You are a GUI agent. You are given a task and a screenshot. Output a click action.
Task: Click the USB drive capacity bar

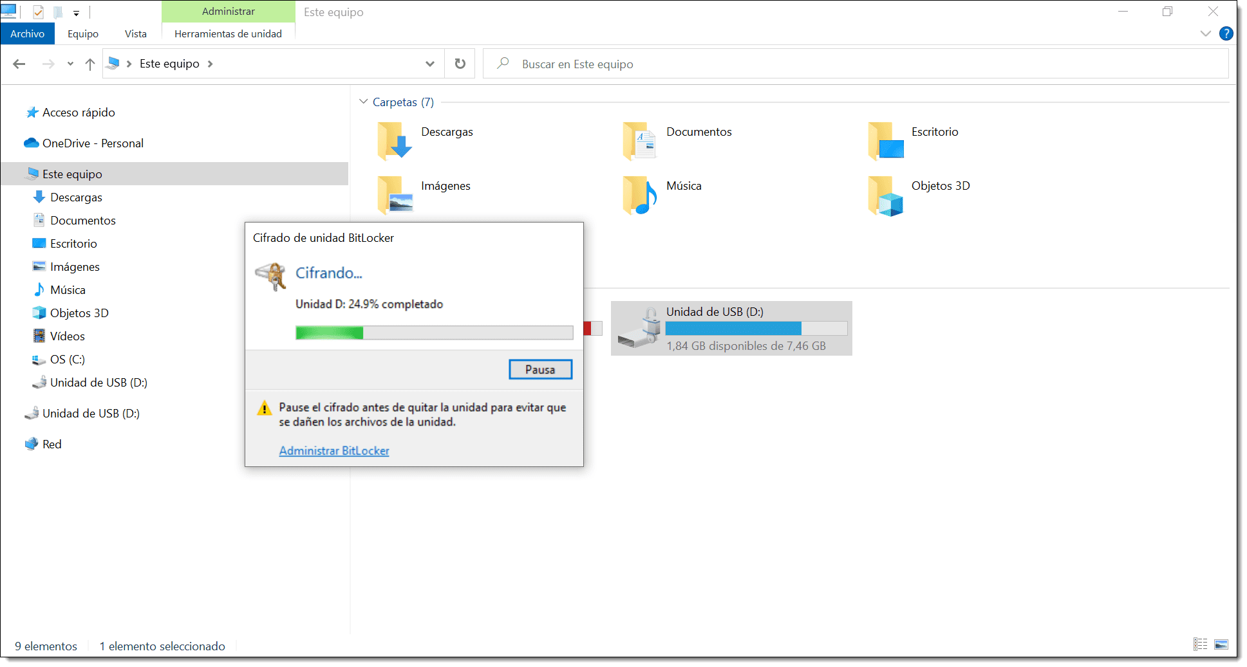point(756,328)
